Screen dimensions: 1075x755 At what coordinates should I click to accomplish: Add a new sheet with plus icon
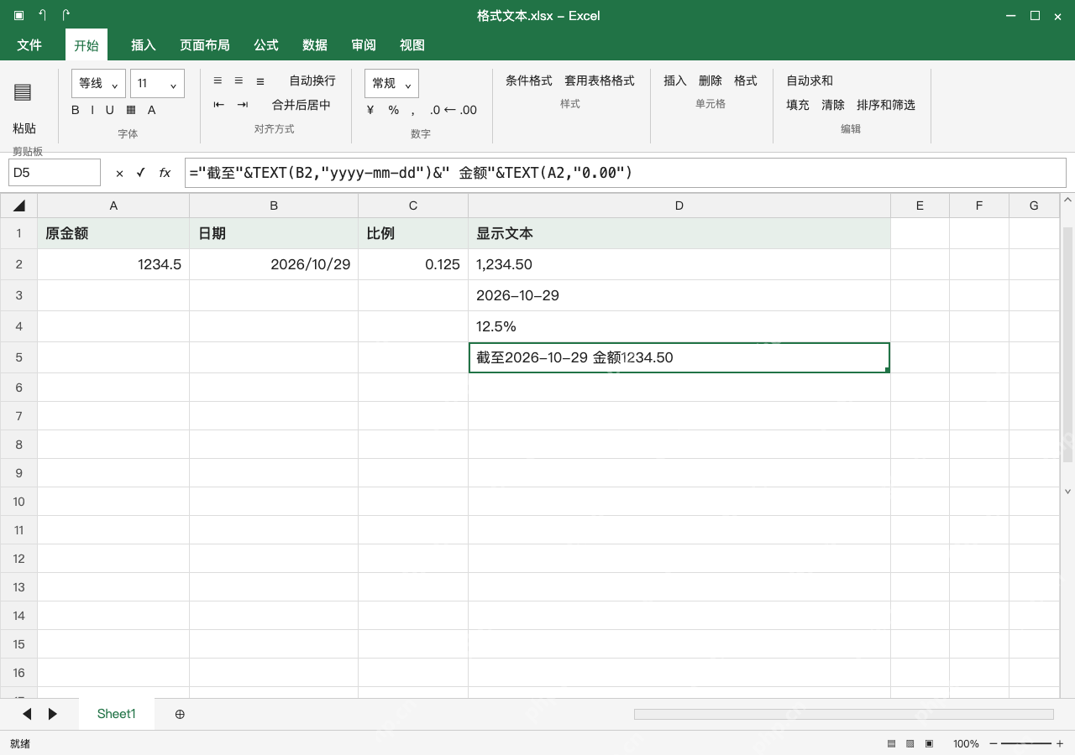tap(180, 714)
